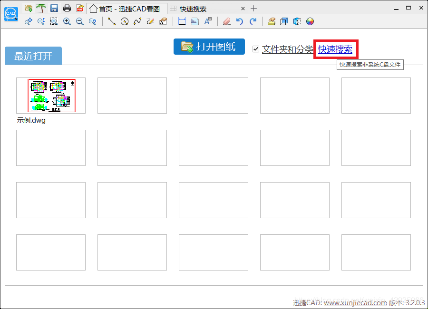Close the 快速搜索 tab

point(243,9)
